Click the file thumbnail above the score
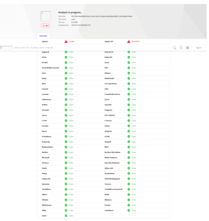Screen dimensions: 209x221 coord(46,17)
